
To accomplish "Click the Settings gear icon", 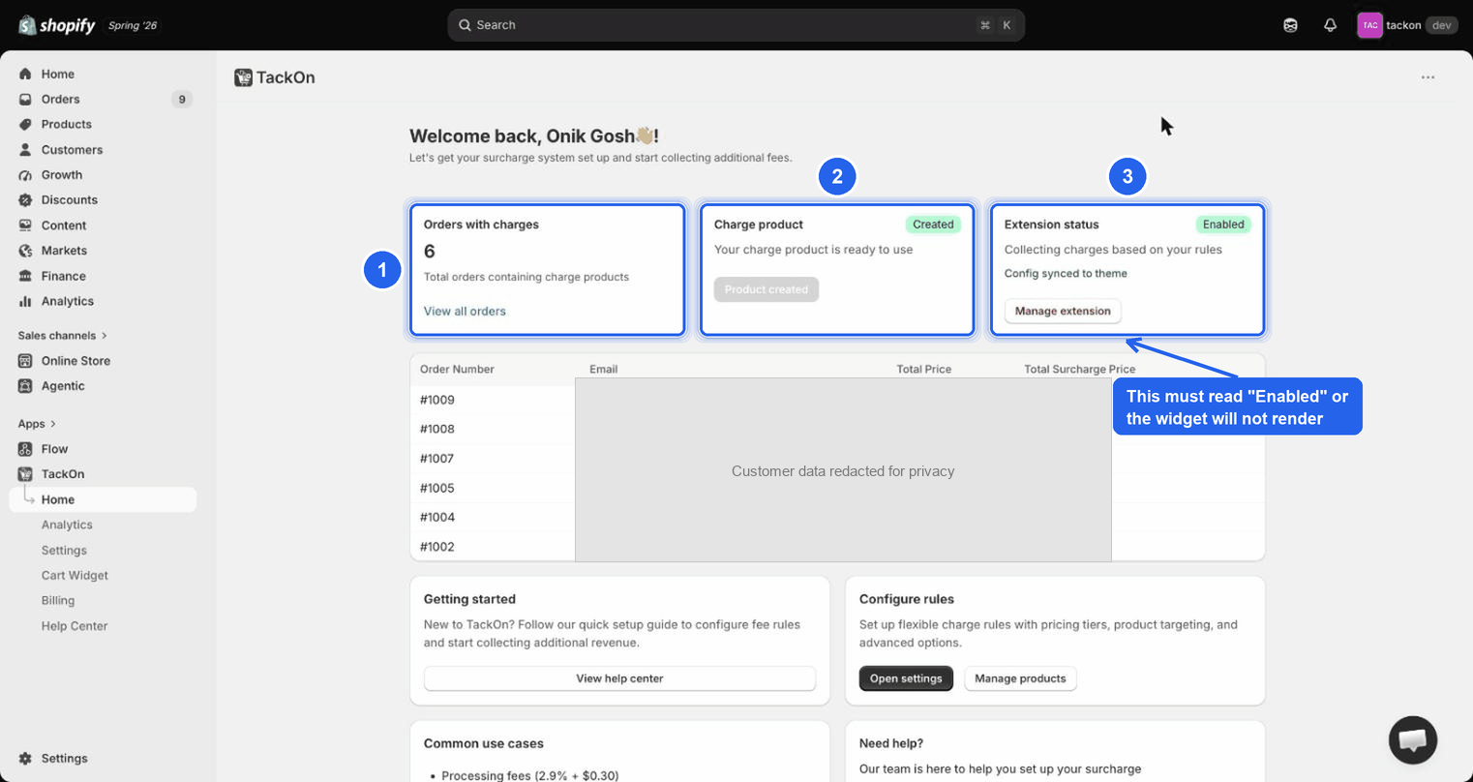I will [25, 759].
